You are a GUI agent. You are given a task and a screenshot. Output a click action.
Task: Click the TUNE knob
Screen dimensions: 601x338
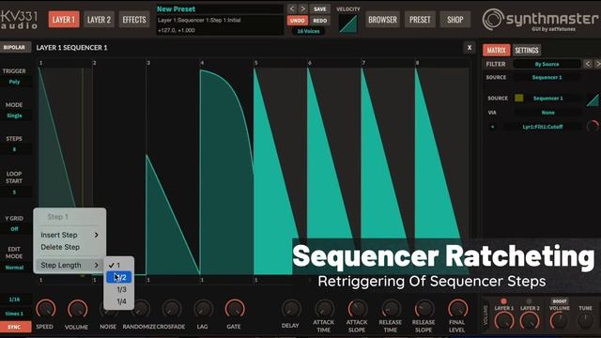585,320
